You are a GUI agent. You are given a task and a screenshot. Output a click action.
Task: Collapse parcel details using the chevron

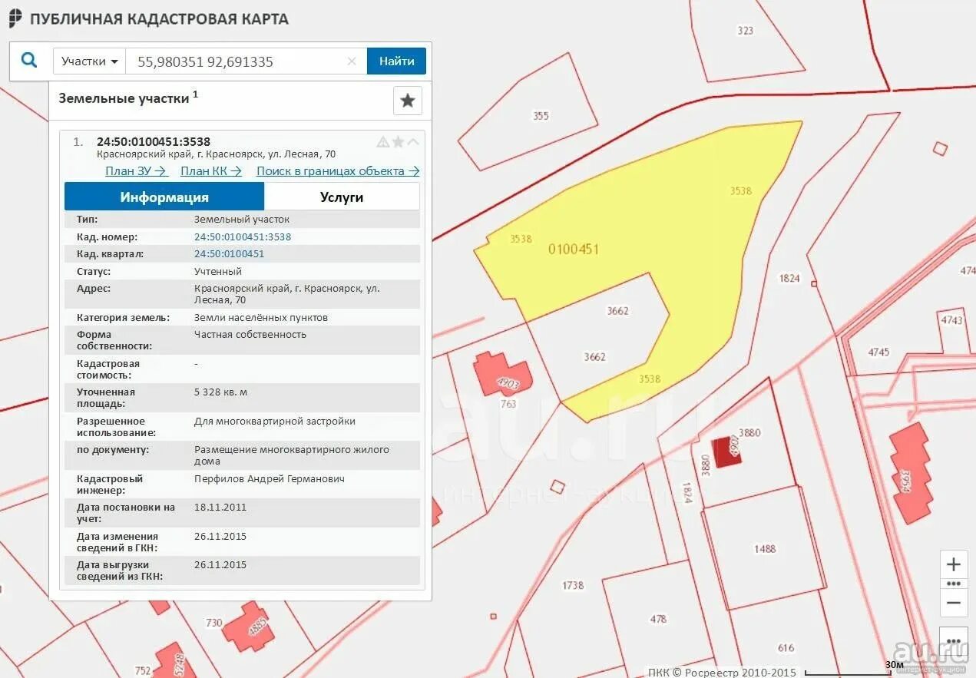click(x=412, y=141)
